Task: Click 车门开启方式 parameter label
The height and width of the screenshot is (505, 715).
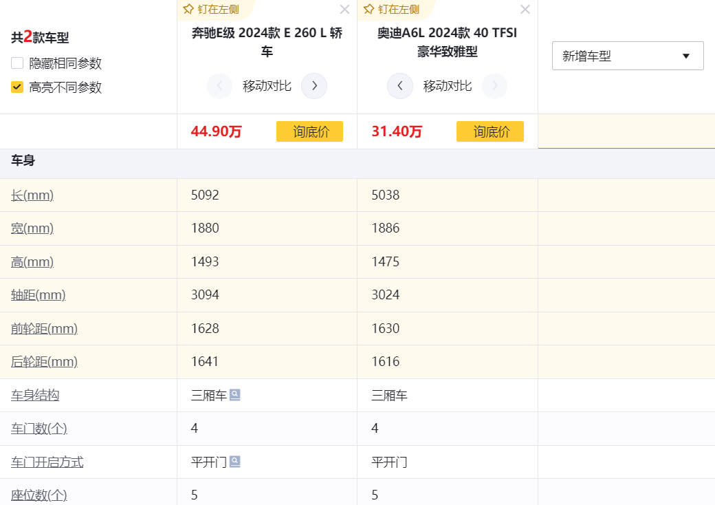Action: click(47, 462)
